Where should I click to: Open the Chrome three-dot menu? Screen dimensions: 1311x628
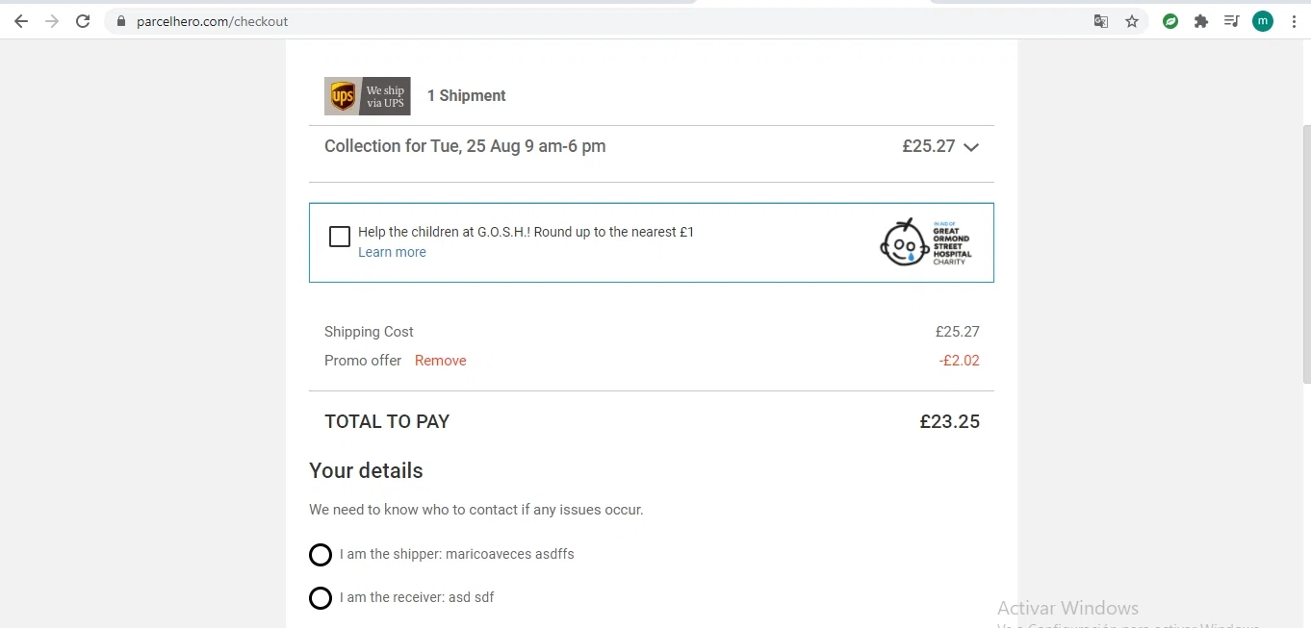[x=1294, y=21]
